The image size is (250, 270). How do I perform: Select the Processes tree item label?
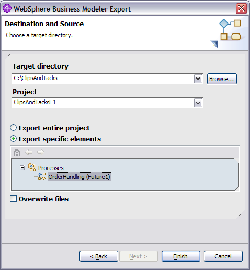51,168
